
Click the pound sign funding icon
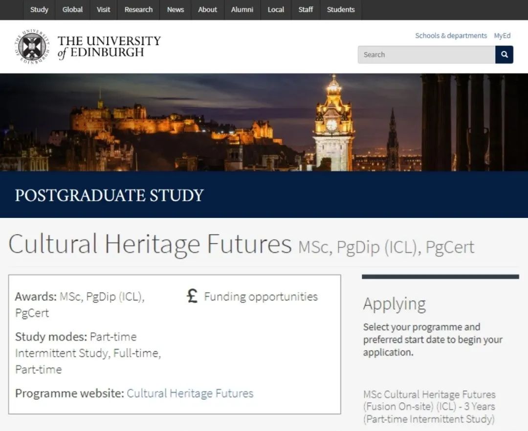coord(192,296)
